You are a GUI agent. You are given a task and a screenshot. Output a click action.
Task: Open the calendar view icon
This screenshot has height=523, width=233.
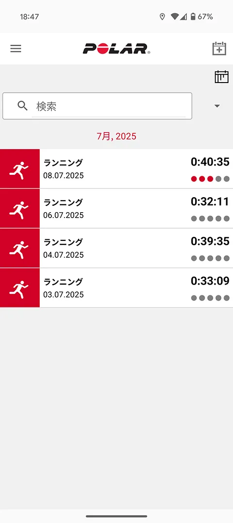click(x=221, y=77)
